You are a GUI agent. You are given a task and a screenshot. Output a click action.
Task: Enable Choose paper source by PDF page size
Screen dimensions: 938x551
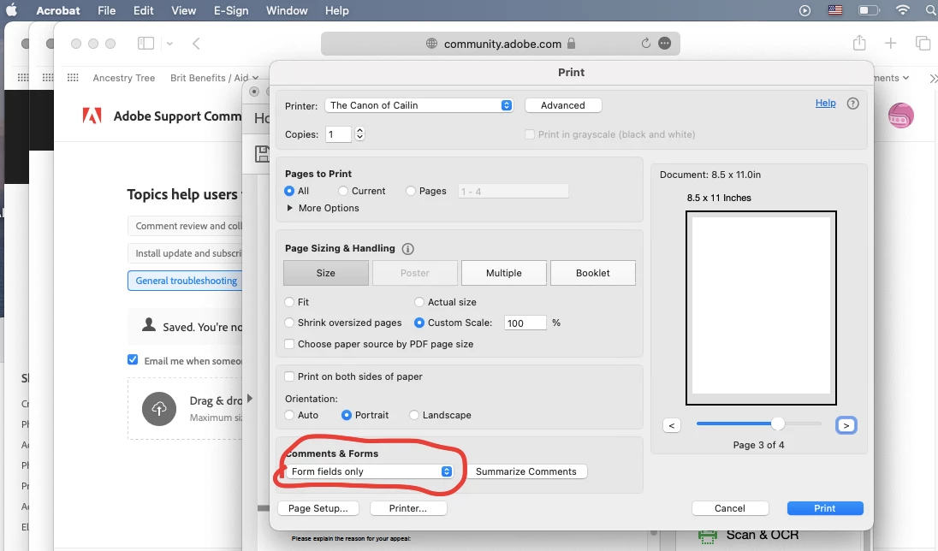[x=289, y=344]
